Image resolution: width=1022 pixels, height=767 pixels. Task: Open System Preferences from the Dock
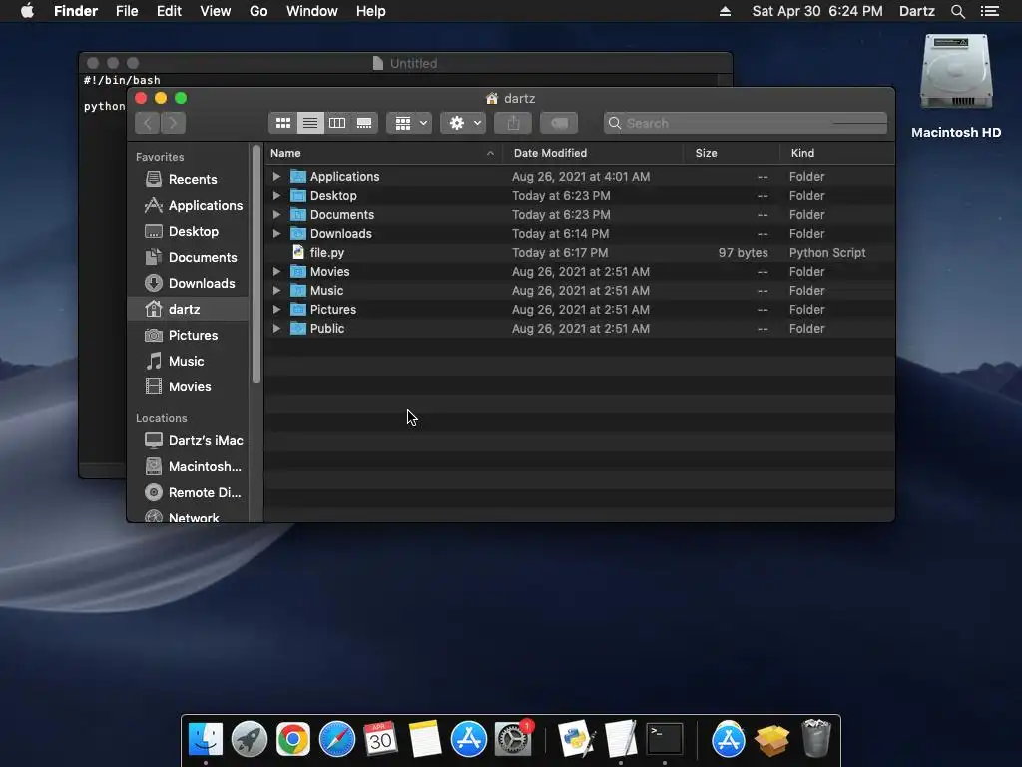point(513,739)
